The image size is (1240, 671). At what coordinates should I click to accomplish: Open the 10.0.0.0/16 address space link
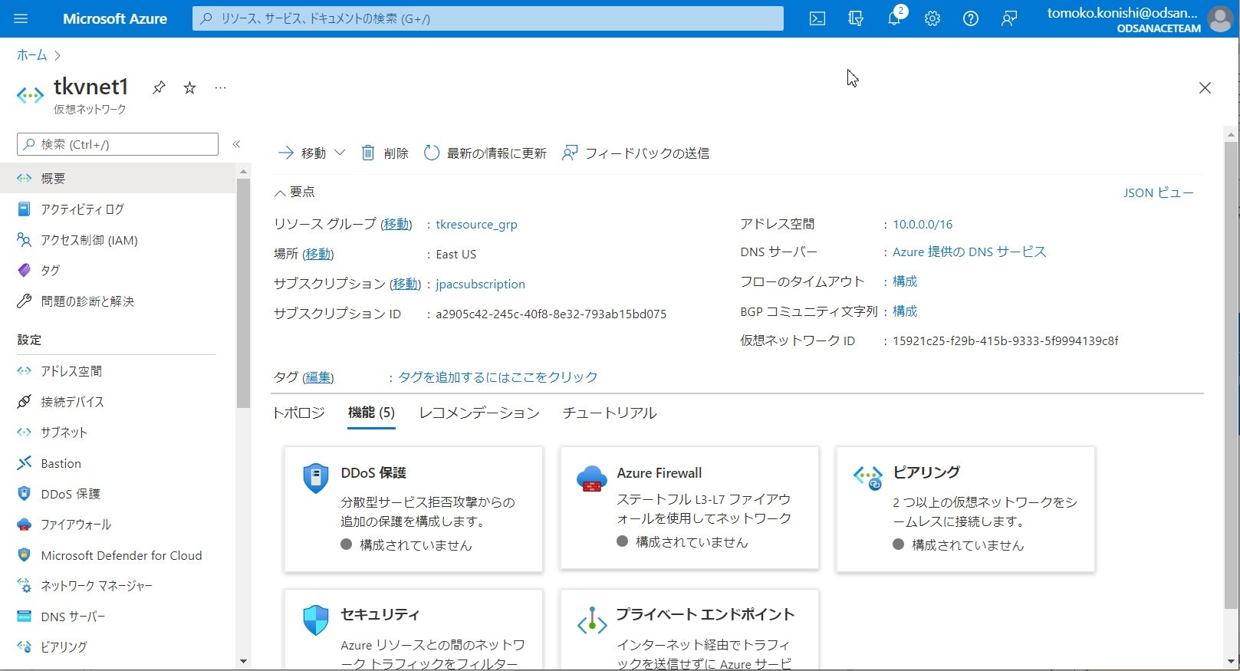[x=923, y=224]
